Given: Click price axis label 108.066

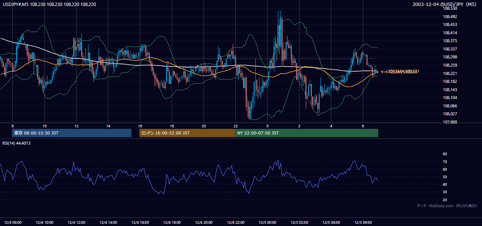Looking at the screenshot, I should coord(449,106).
